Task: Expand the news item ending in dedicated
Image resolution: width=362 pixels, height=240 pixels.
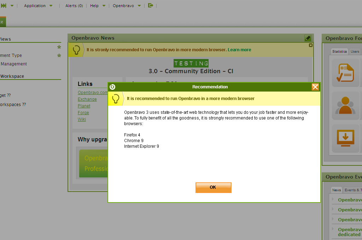Action: pos(333,229)
